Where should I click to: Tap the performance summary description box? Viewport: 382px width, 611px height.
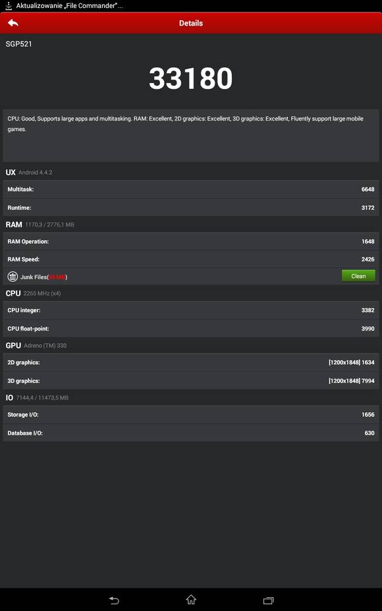point(191,136)
